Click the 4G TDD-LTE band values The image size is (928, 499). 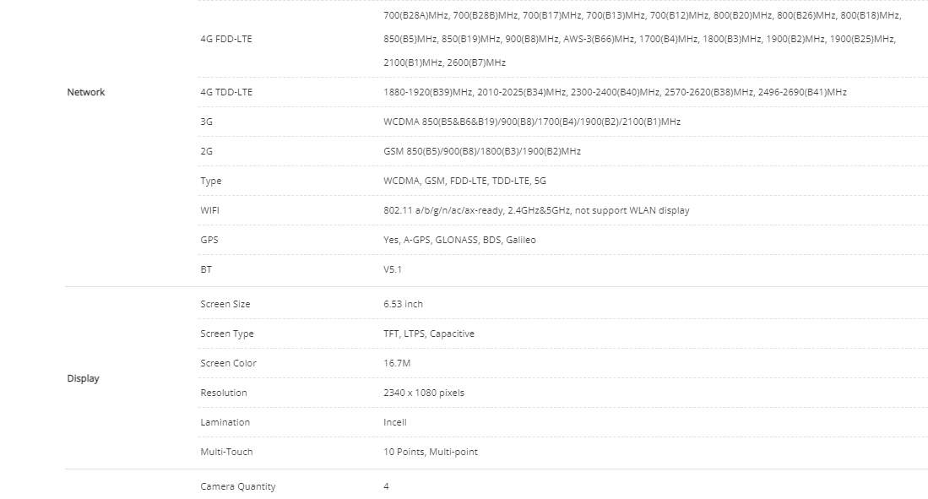coord(615,92)
